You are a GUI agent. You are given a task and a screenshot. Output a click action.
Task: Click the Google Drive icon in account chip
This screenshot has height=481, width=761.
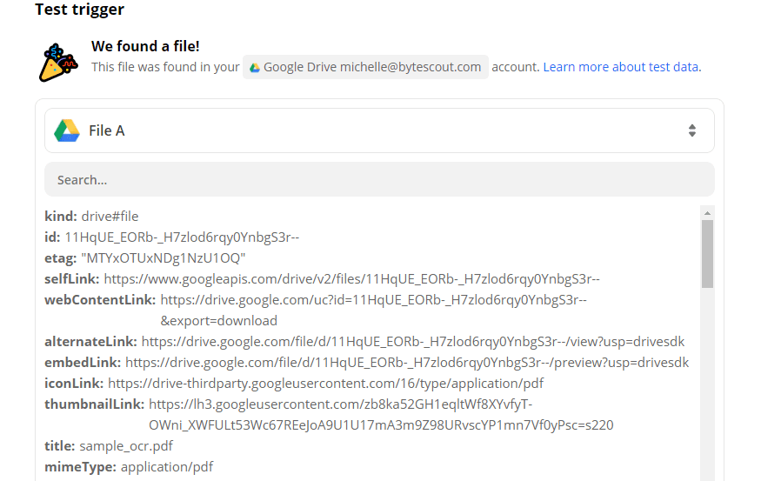tap(253, 68)
